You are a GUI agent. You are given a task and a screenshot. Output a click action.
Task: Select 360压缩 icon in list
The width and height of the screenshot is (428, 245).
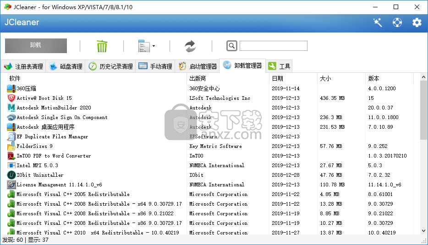pyautogui.click(x=11, y=88)
